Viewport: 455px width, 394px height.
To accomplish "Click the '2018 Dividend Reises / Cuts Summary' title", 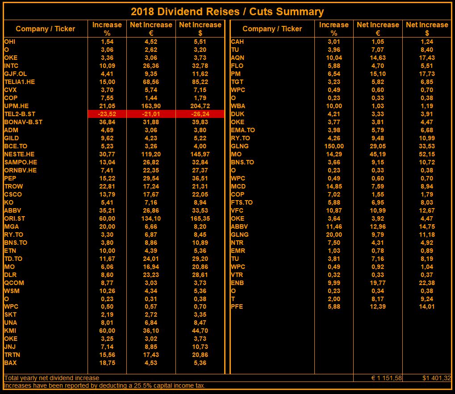I will pyautogui.click(x=227, y=12).
